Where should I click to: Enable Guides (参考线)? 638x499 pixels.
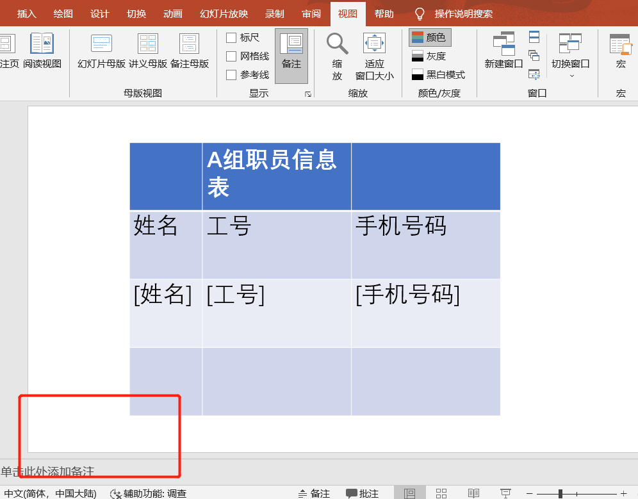tap(230, 74)
